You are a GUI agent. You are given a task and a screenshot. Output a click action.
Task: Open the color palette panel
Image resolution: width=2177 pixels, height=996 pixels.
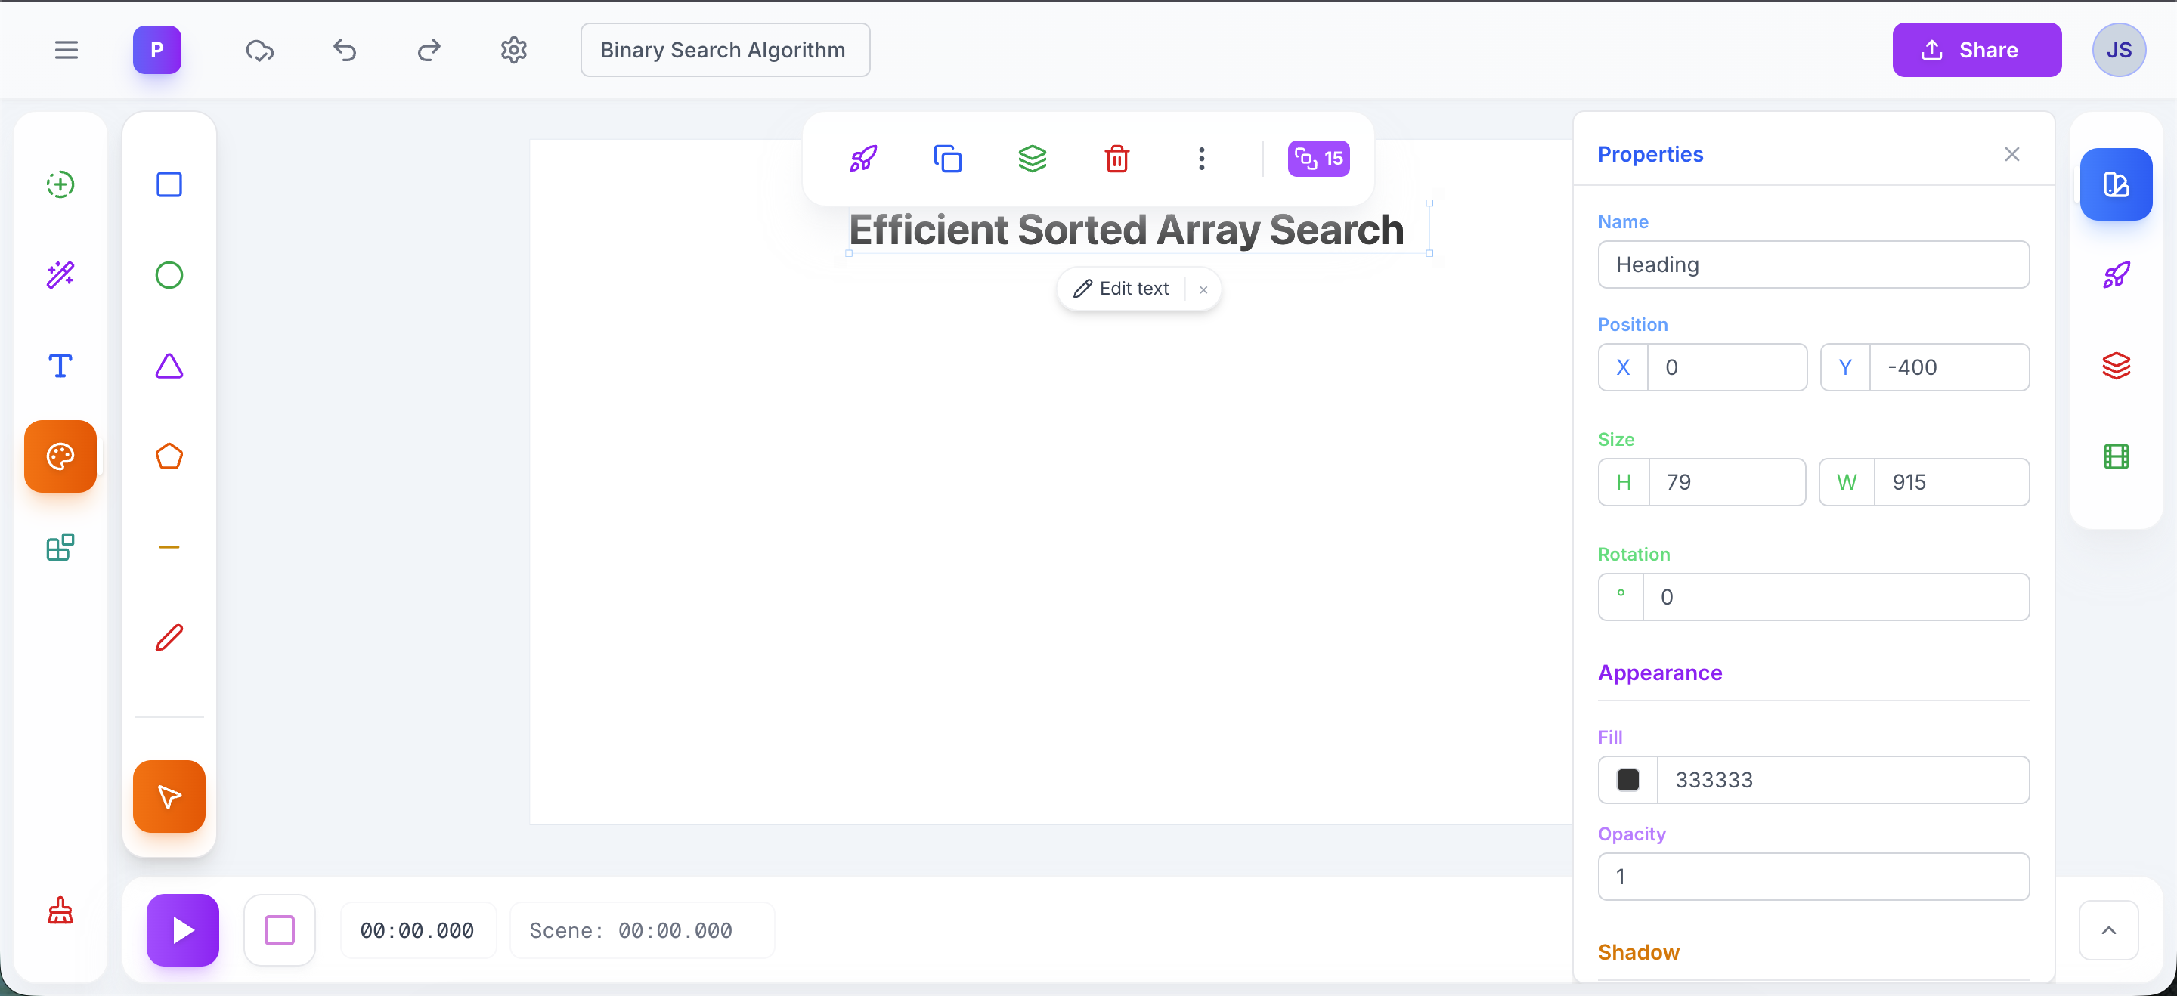pyautogui.click(x=59, y=456)
